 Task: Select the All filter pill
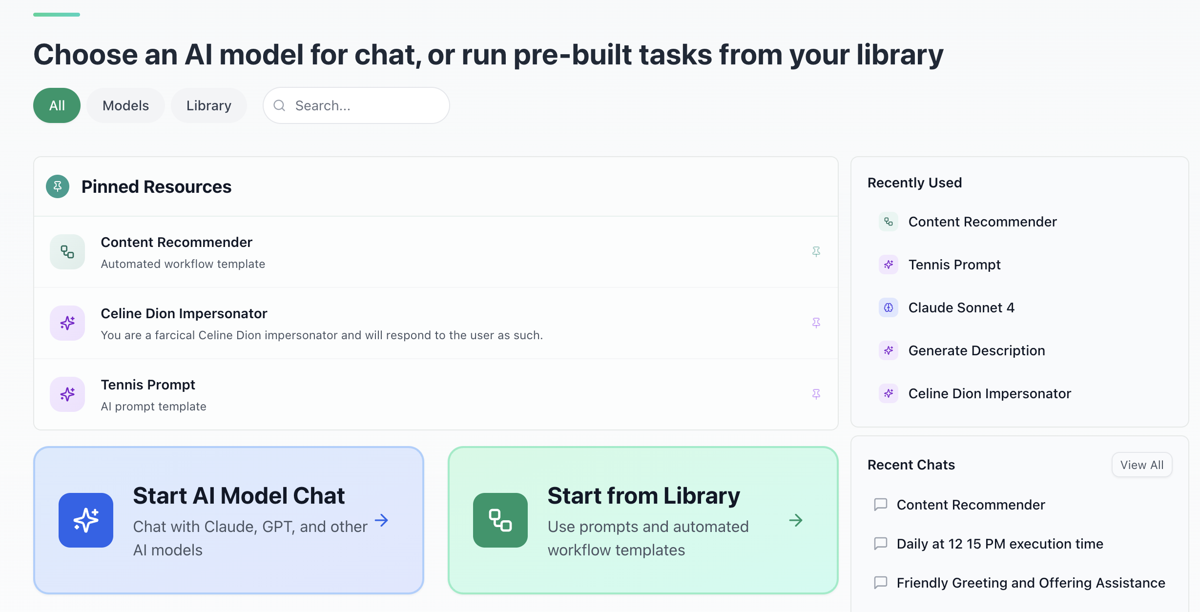[56, 105]
